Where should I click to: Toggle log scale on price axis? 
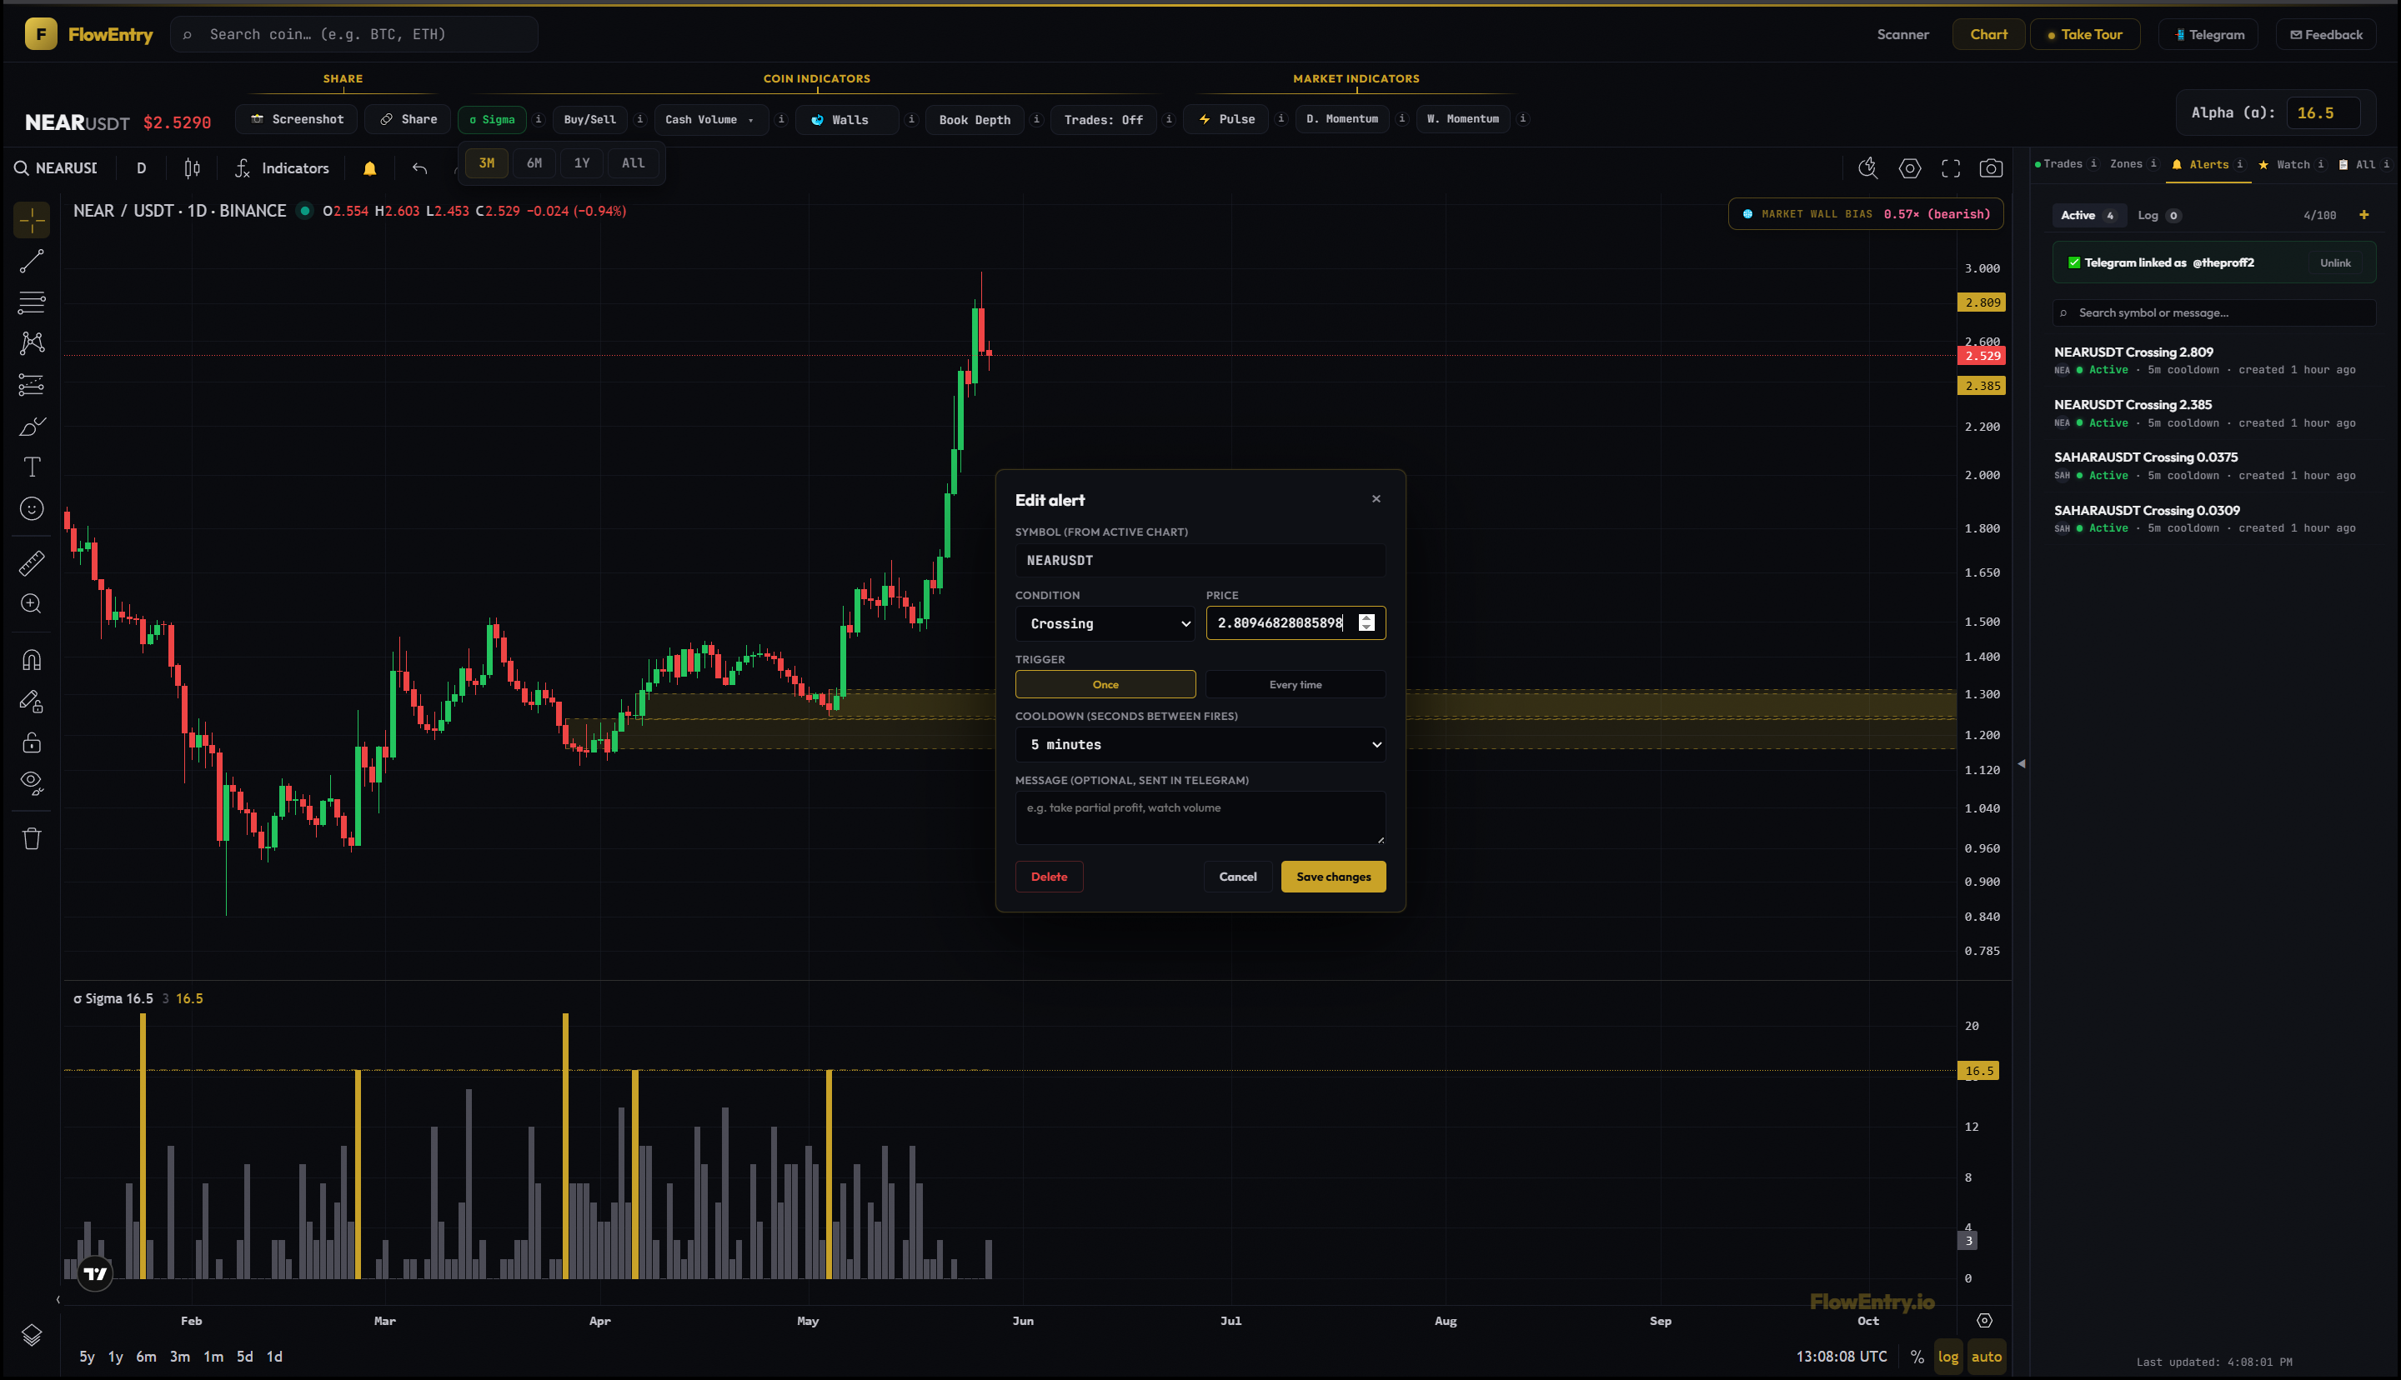pyautogui.click(x=1948, y=1357)
